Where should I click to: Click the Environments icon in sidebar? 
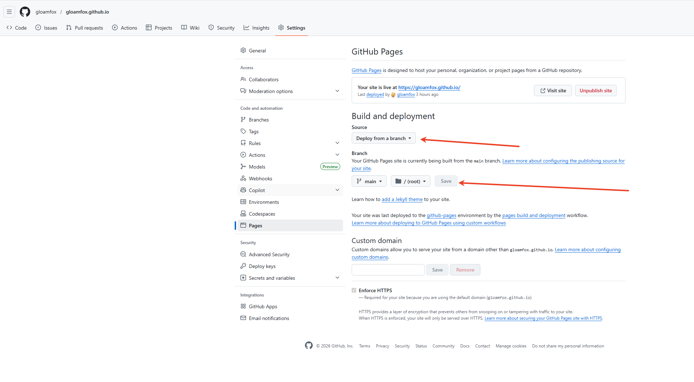pyautogui.click(x=243, y=202)
